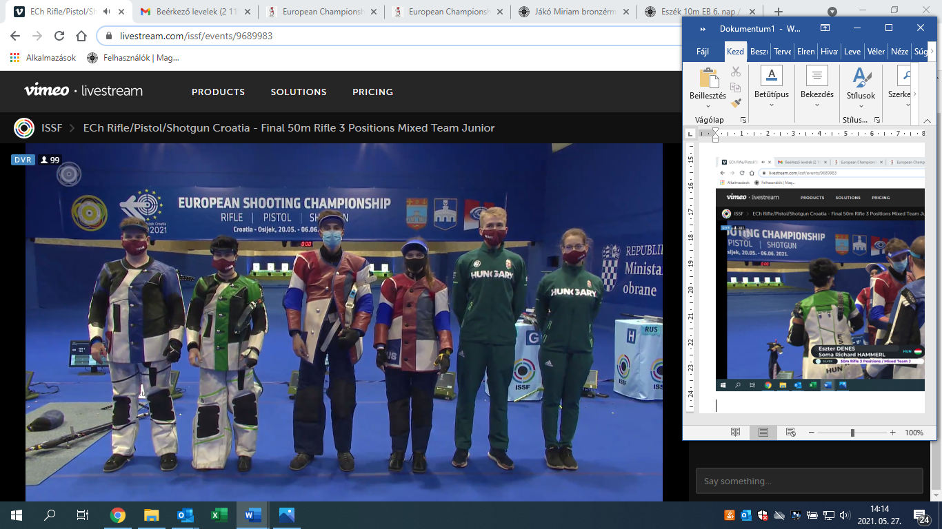Open the Alkalmazások bookmarks button
The image size is (942, 529).
point(43,58)
